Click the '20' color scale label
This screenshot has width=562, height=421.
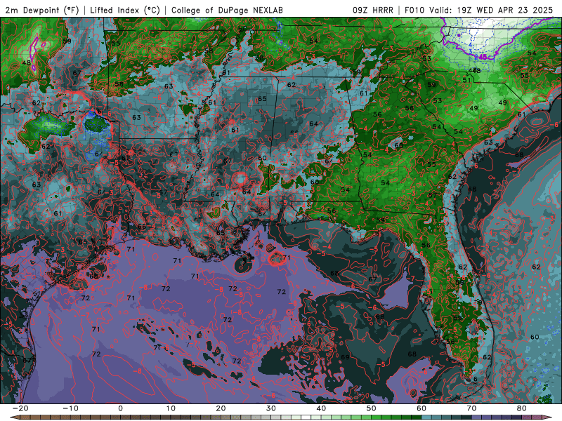(x=221, y=408)
